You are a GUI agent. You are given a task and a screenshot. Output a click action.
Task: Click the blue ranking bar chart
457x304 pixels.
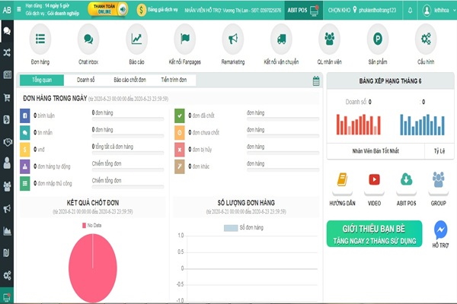coord(422,125)
